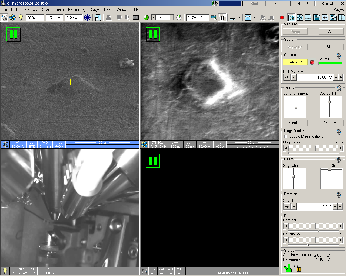Click the camera snapshot icon
This screenshot has width=346, height=276.
[x=214, y=18]
